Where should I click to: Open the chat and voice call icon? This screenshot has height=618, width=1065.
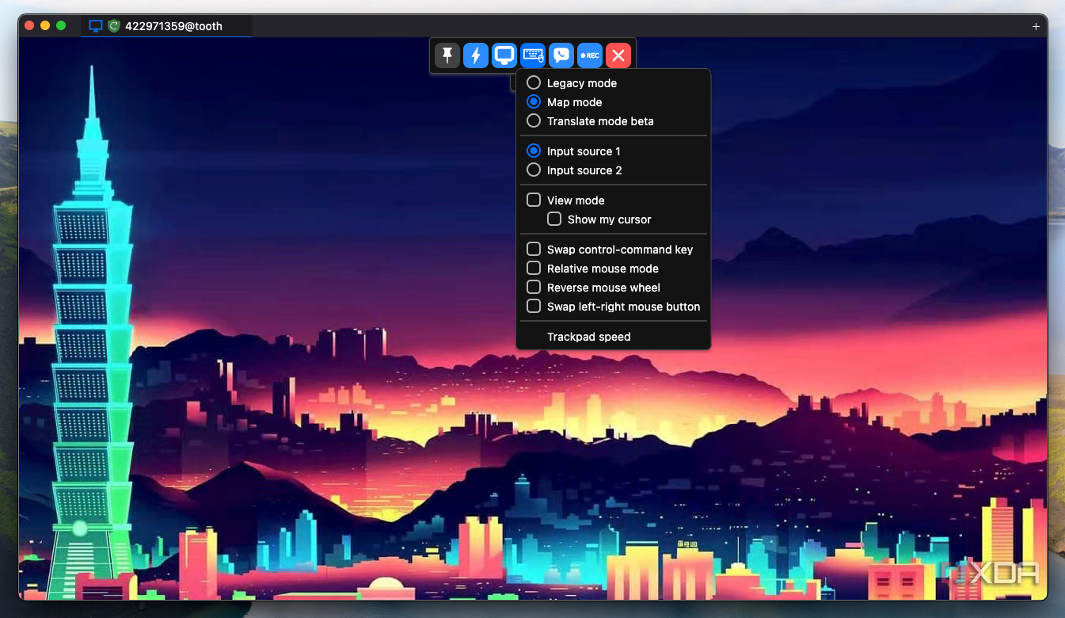561,55
